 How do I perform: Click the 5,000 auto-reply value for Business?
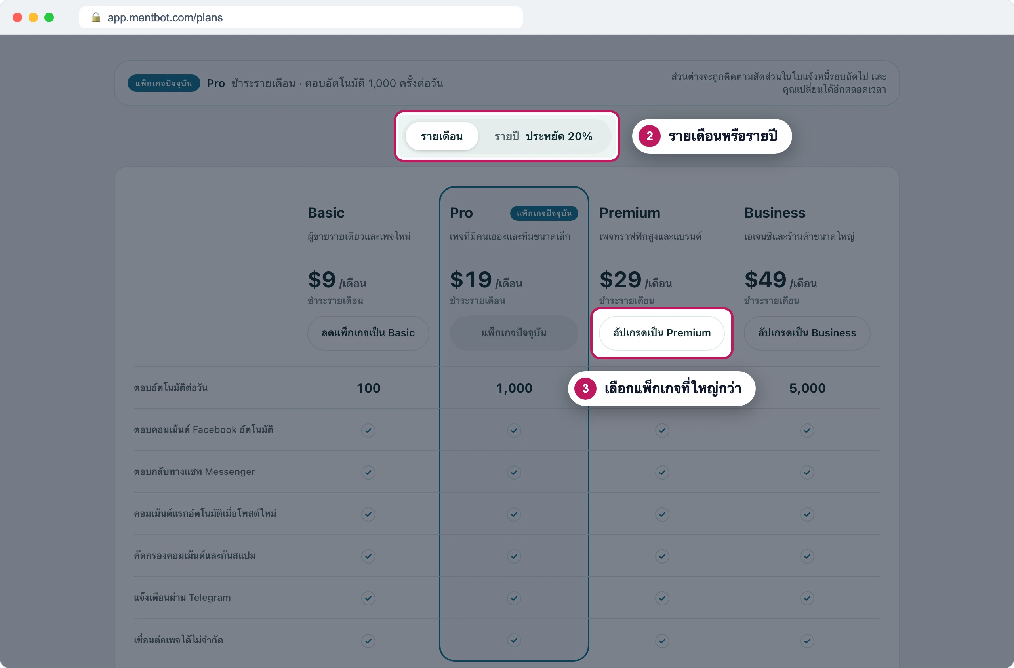807,388
